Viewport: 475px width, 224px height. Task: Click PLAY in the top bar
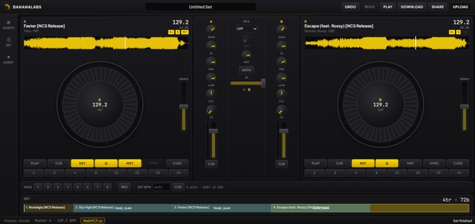coord(388,6)
